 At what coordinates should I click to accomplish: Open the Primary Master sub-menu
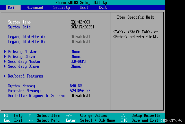22,52
